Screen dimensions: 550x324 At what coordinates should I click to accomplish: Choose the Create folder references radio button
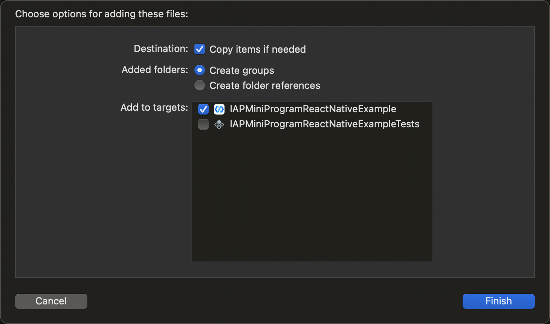[x=200, y=85]
